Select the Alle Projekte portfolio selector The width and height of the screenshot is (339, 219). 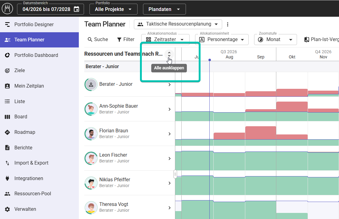pos(114,9)
